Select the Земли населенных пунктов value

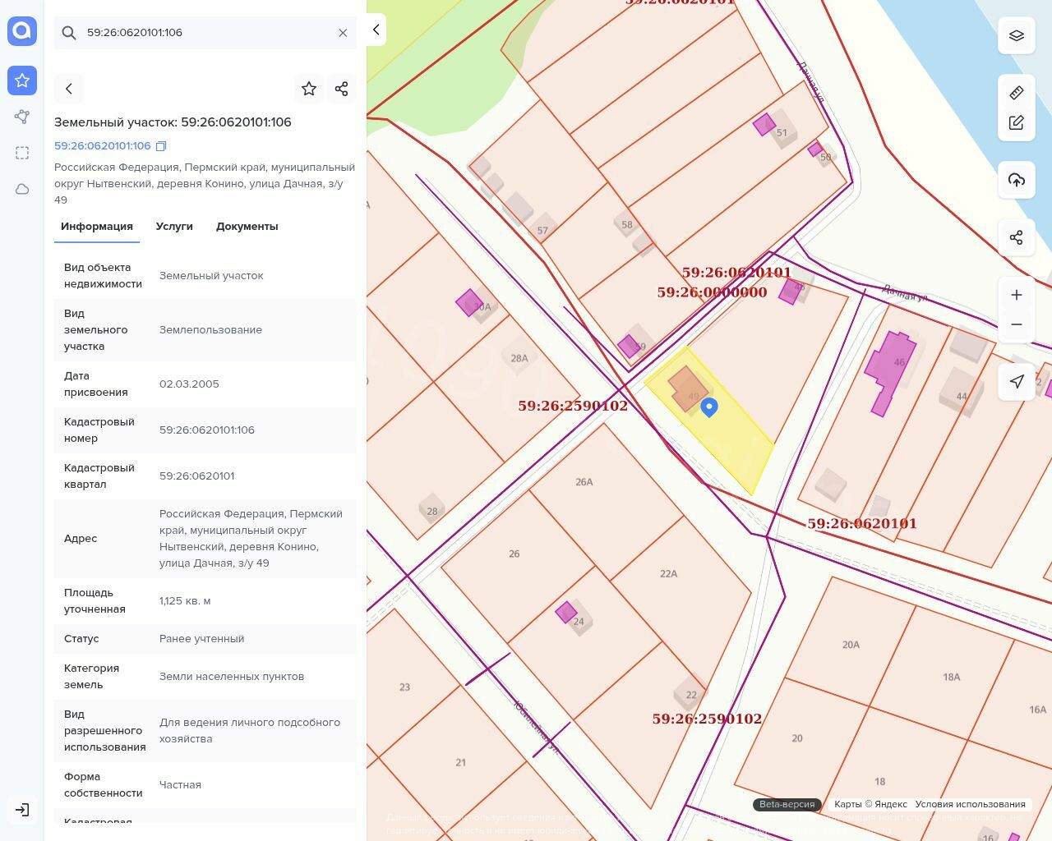[232, 677]
